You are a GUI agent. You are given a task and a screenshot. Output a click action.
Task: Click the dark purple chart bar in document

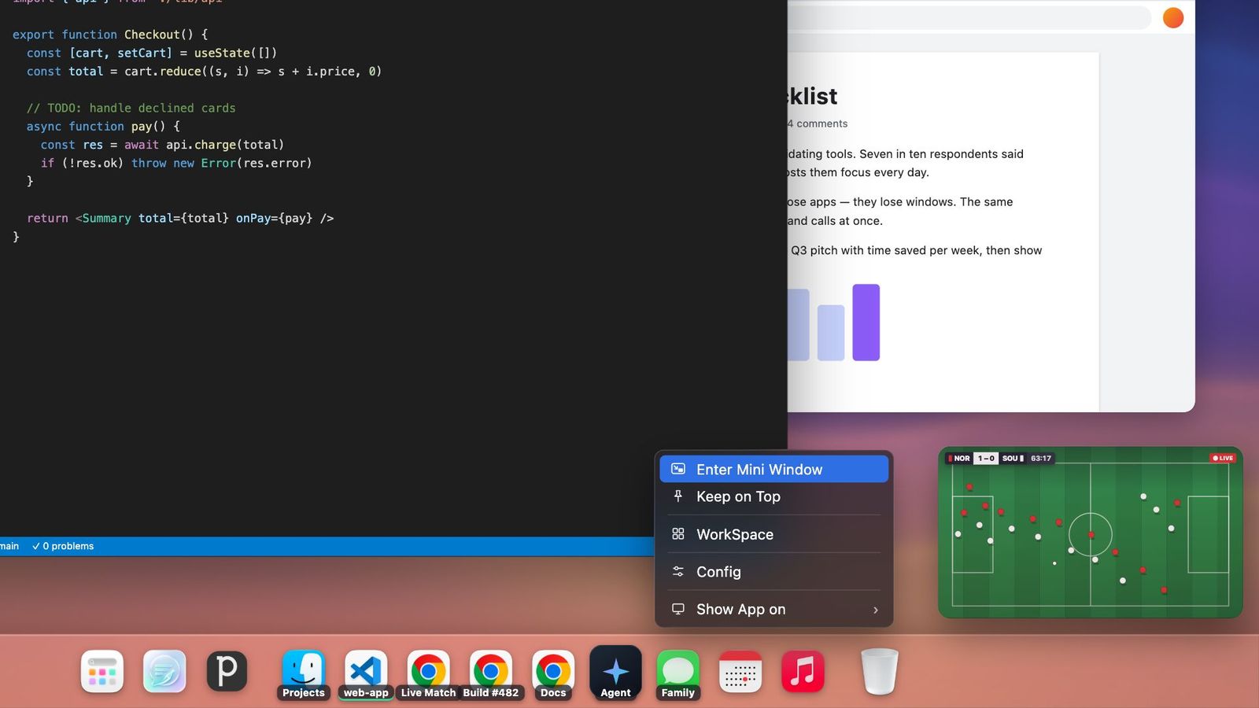point(866,323)
